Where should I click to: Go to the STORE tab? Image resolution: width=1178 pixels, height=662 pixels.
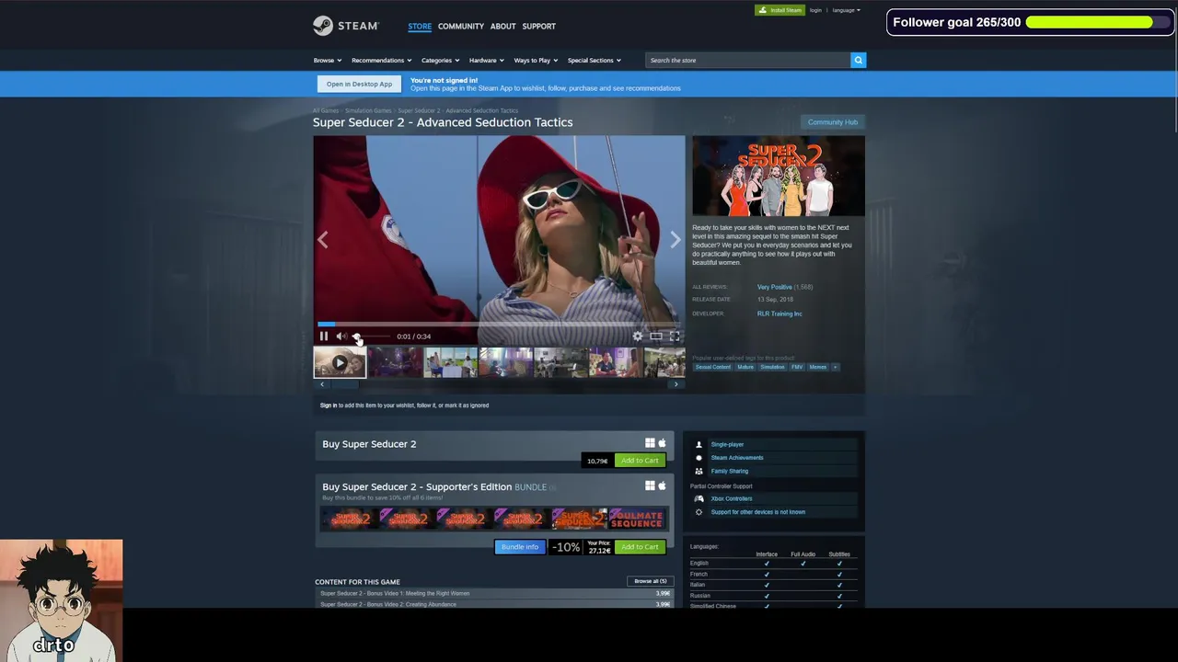coord(420,27)
